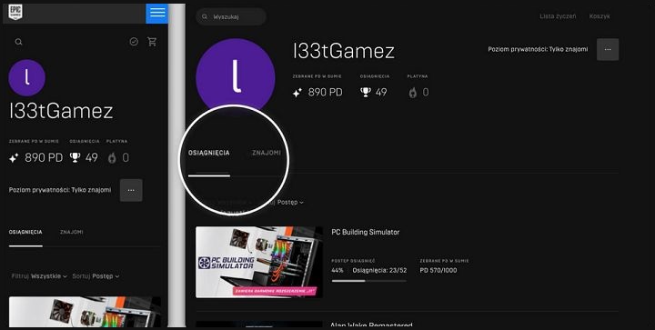Click the large purple avatar in desktop view
Screen dimensions: 655x330
[x=236, y=77]
